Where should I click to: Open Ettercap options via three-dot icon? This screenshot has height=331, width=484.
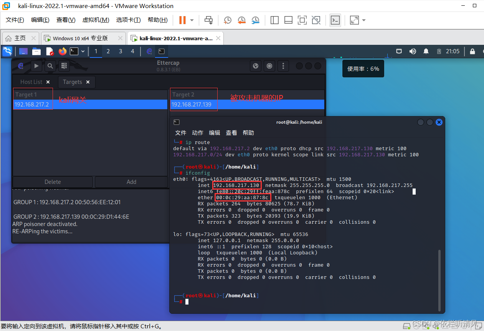[283, 66]
